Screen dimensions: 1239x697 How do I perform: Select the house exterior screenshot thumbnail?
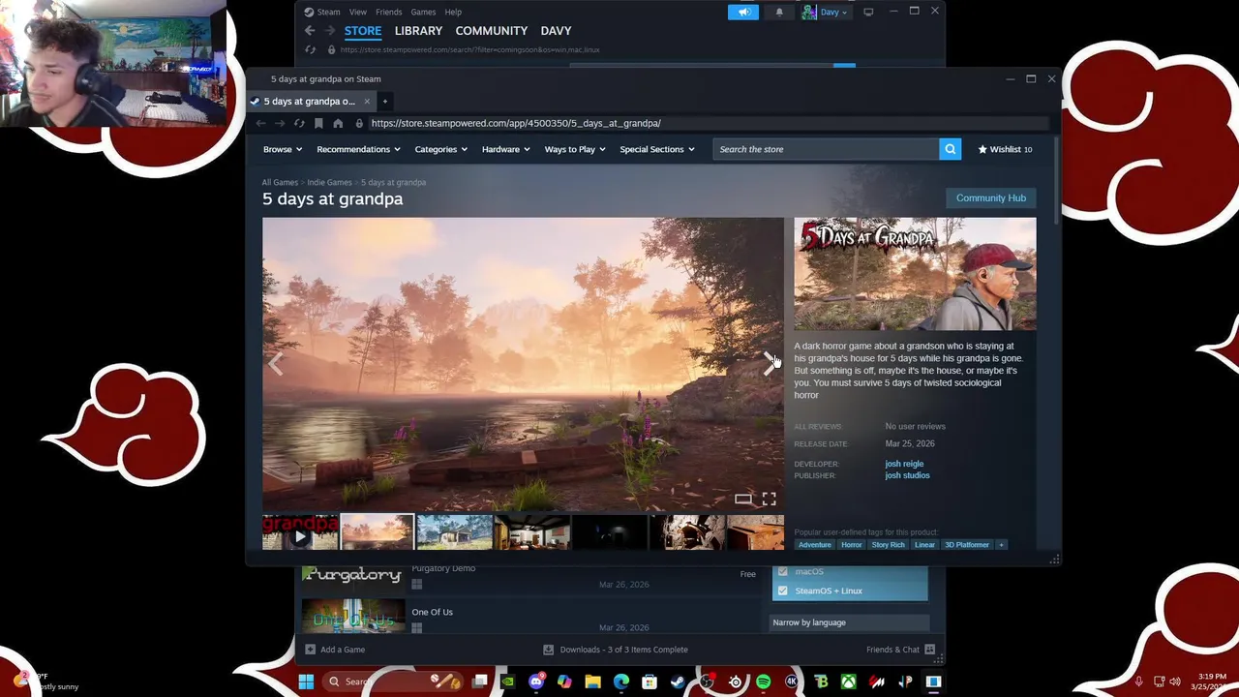(x=454, y=532)
